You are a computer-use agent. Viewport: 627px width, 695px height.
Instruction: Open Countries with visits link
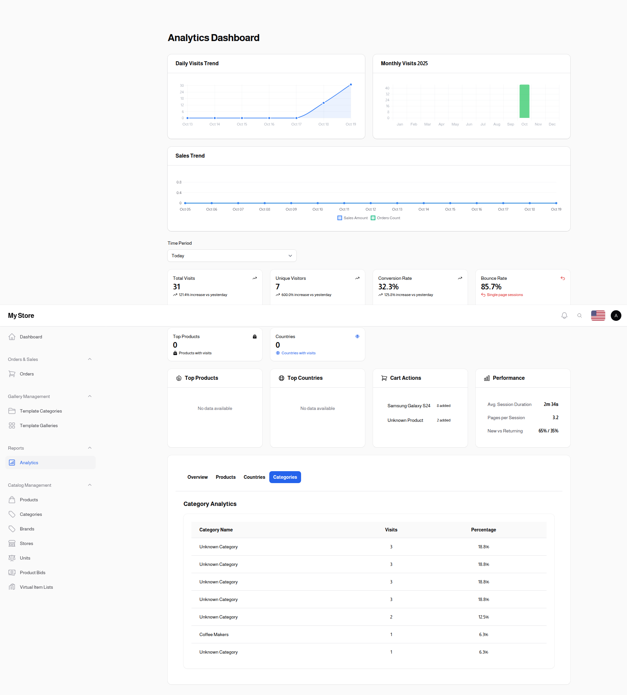tap(298, 353)
